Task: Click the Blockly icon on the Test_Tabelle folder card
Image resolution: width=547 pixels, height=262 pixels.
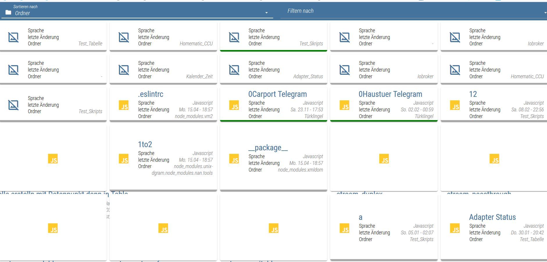Action: click(13, 37)
